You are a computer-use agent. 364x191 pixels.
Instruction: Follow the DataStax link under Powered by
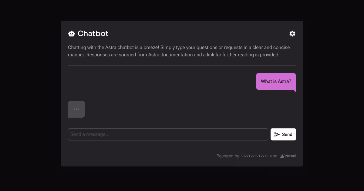pyautogui.click(x=254, y=156)
